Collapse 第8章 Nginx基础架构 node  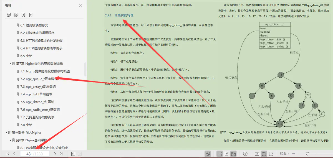(x=11, y=140)
